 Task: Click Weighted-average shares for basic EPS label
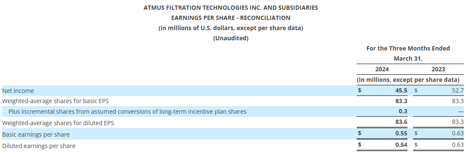coord(55,101)
